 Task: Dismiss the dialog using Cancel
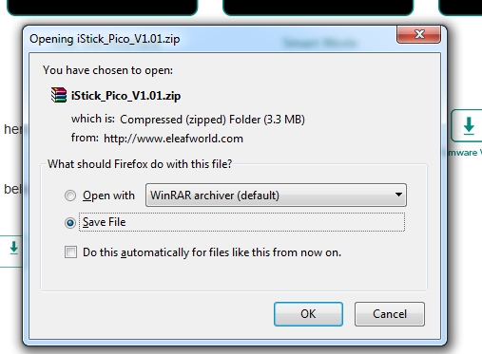[x=390, y=314]
